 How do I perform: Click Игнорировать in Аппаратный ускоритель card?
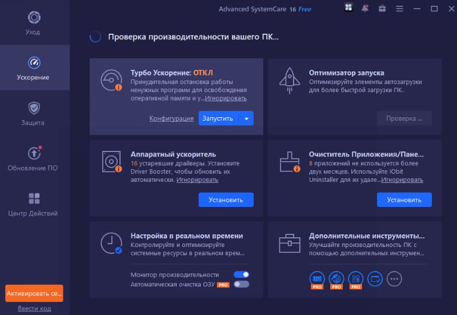(x=197, y=180)
